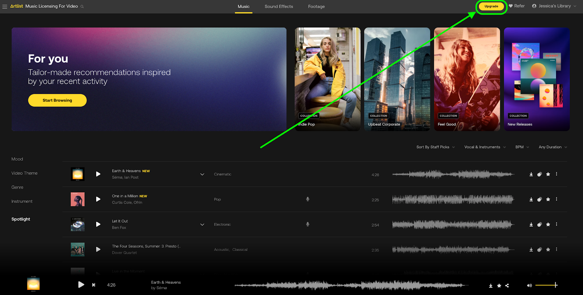This screenshot has height=295, width=583.
Task: Open the hamburger menu beside the Artlist logo
Action: coord(5,7)
